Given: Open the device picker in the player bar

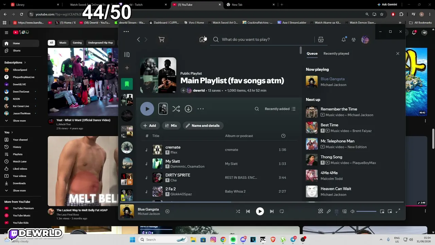Looking at the screenshot, I should tap(344, 211).
